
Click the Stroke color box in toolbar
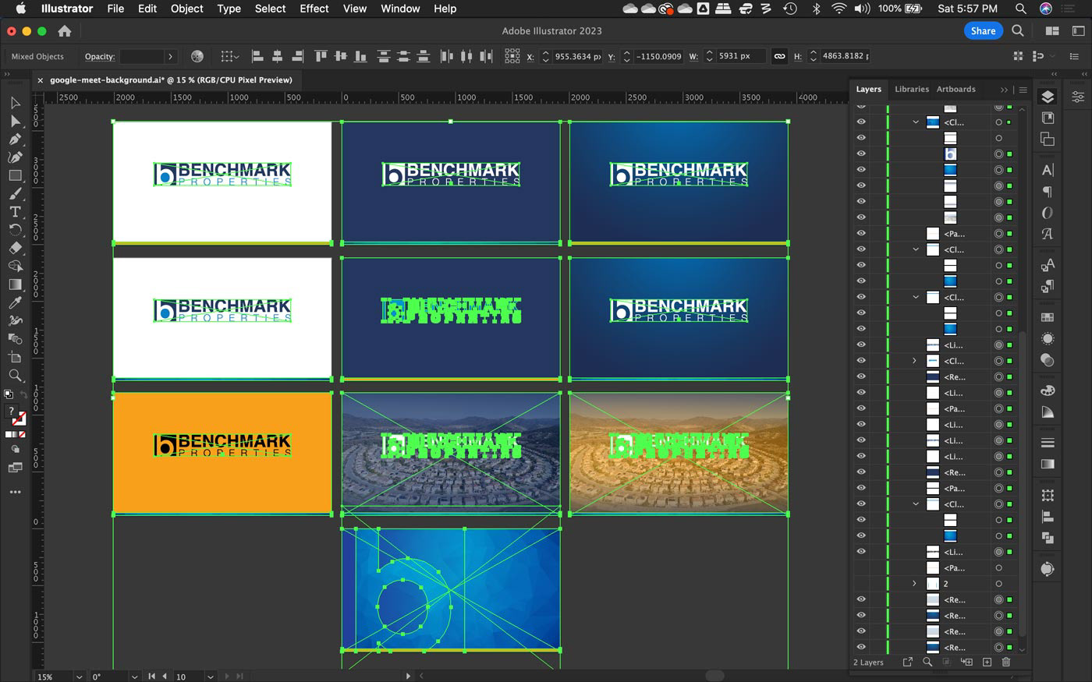pos(19,419)
